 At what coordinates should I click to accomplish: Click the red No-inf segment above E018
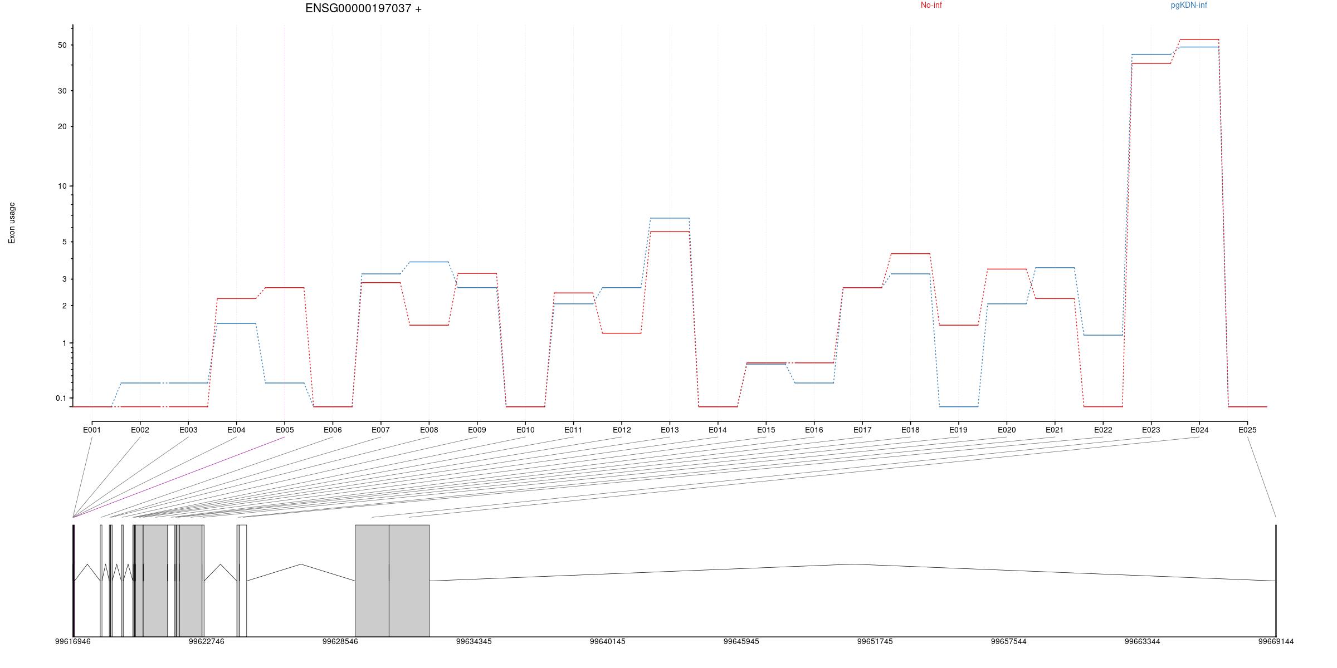pos(910,254)
